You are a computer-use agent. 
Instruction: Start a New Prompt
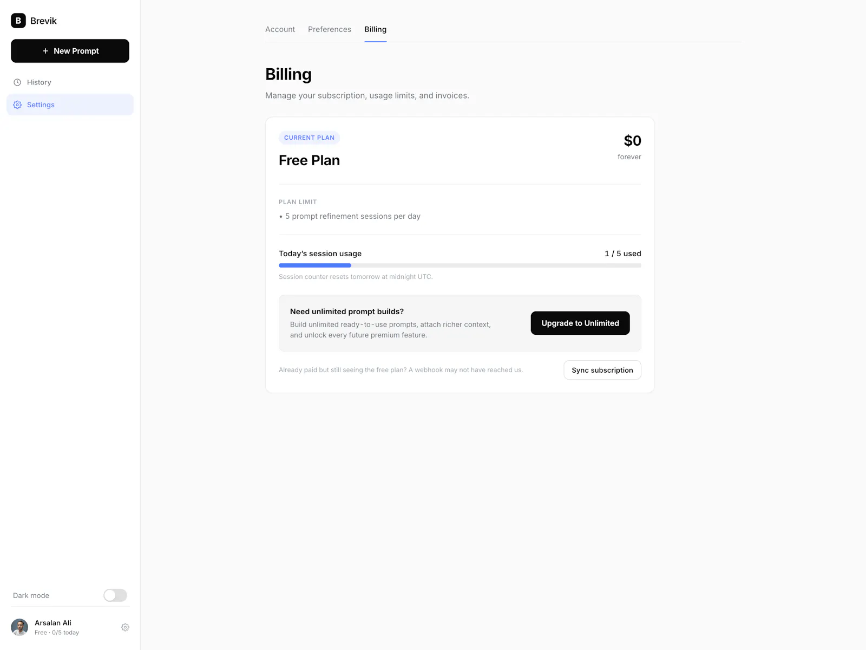click(70, 51)
